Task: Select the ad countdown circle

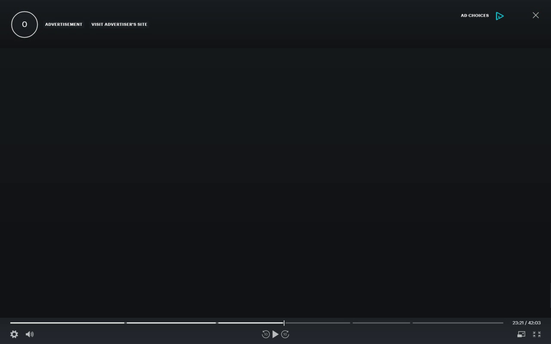Action: pyautogui.click(x=25, y=25)
